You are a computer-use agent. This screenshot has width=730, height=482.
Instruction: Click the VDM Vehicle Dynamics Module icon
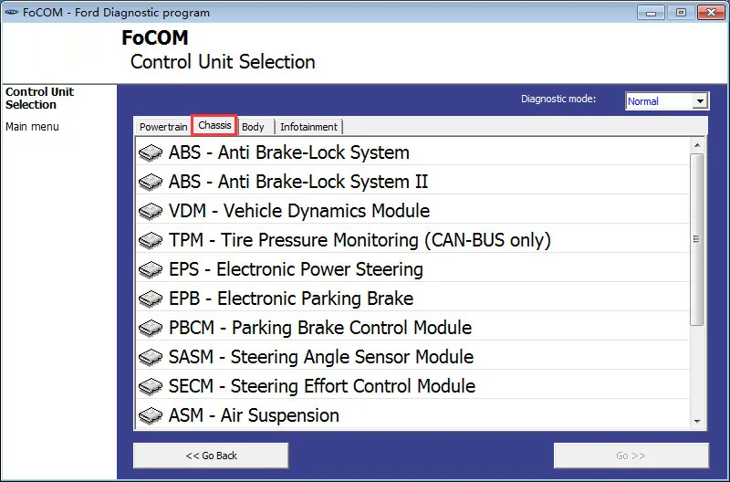click(x=151, y=212)
